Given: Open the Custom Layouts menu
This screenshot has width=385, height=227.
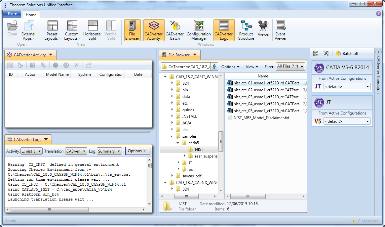Looking at the screenshot, I should (x=72, y=30).
